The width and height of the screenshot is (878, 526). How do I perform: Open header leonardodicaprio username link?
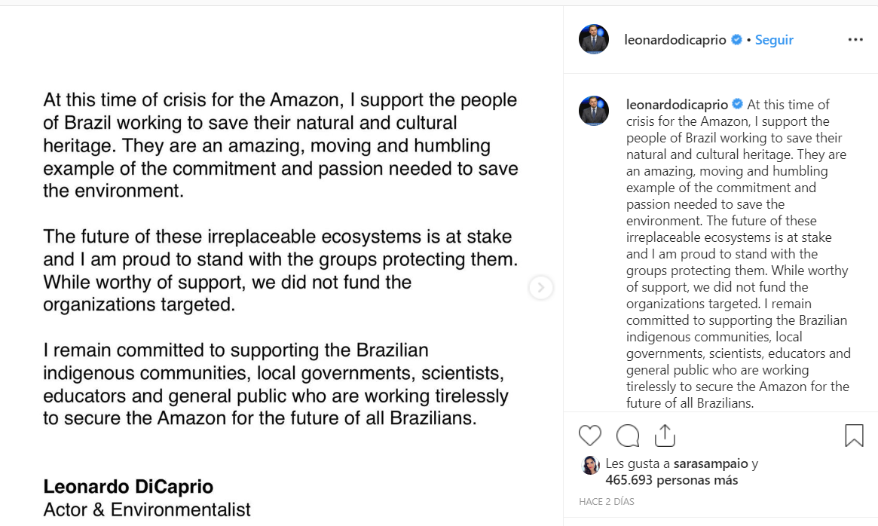coord(676,40)
